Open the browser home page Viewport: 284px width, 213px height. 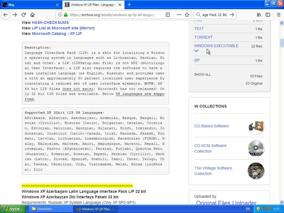click(32, 15)
